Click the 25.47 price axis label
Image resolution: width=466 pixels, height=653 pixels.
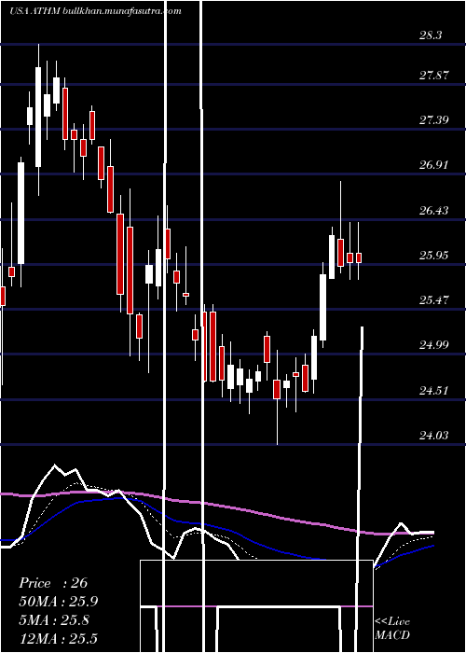pos(434,299)
